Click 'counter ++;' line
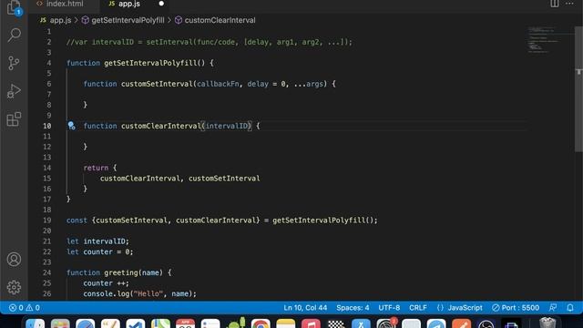The image size is (583, 328). pyautogui.click(x=106, y=283)
